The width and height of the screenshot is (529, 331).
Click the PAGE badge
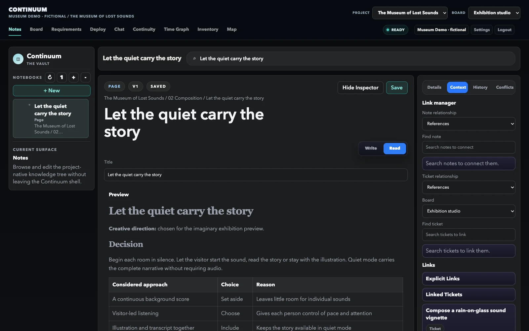(x=114, y=86)
